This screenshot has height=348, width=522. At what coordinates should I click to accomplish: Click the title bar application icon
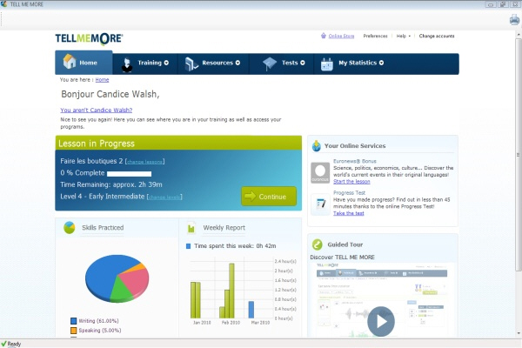(4, 4)
